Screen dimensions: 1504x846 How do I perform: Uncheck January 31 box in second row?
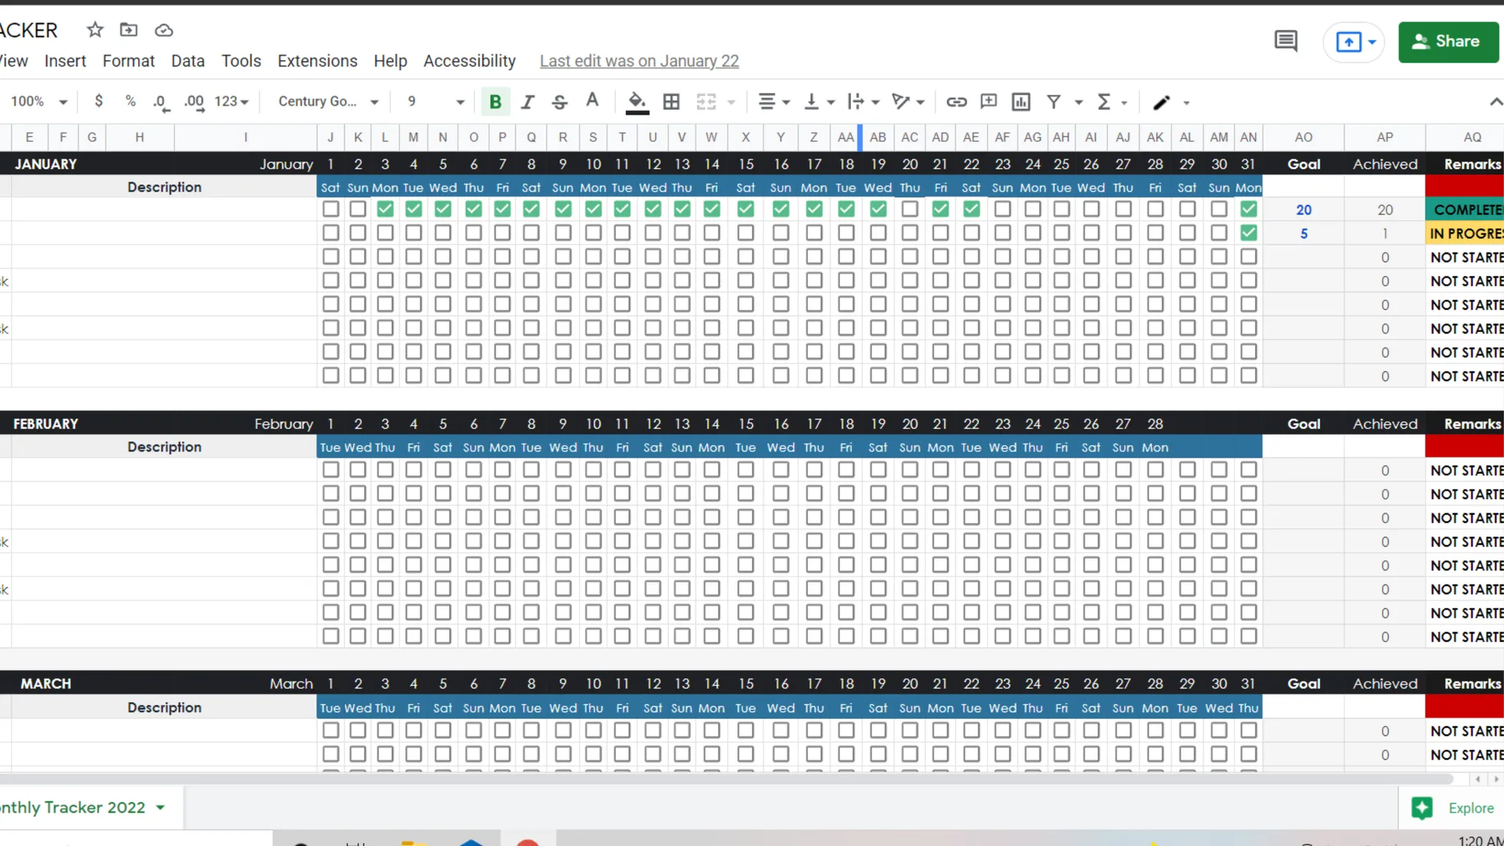(x=1248, y=233)
